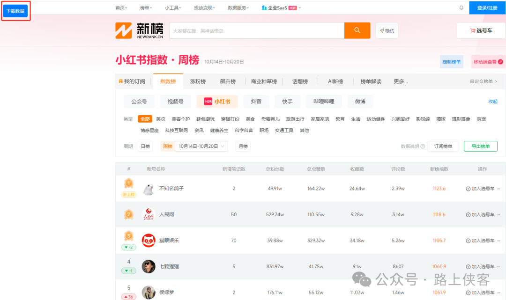Click the 新榜 Newrank logo
Image resolution: width=506 pixels, height=300 pixels.
point(140,30)
